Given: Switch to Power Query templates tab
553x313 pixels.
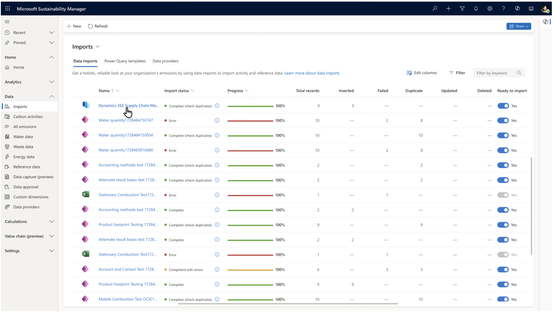Looking at the screenshot, I should [x=125, y=61].
